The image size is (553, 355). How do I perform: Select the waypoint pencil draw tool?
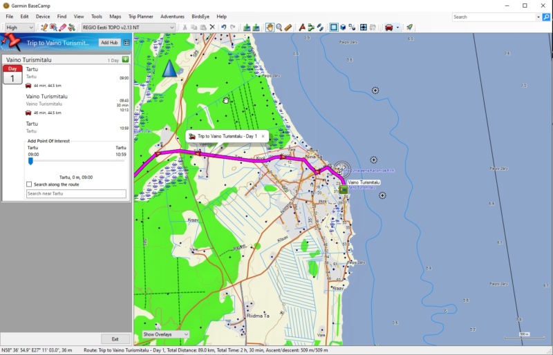click(44, 28)
